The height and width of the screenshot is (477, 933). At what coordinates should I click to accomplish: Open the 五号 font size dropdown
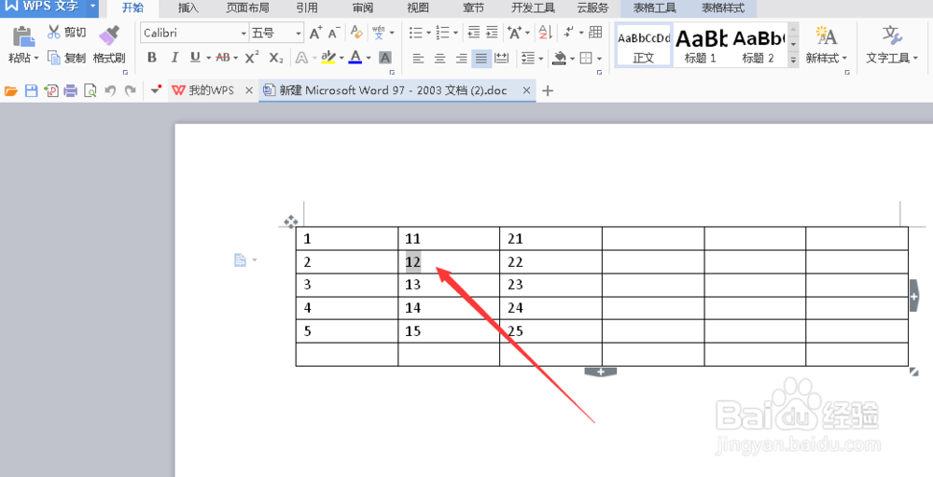[299, 34]
